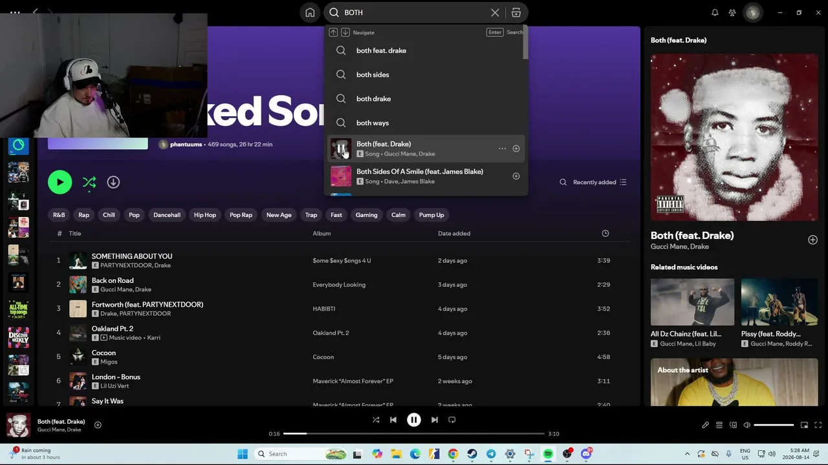The width and height of the screenshot is (828, 465).
Task: Toggle shuffle for Liked Songs playlist
Action: click(x=89, y=182)
